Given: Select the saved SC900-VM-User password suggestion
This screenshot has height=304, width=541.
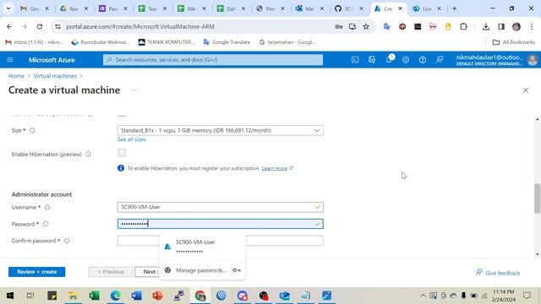Looking at the screenshot, I should (x=203, y=247).
